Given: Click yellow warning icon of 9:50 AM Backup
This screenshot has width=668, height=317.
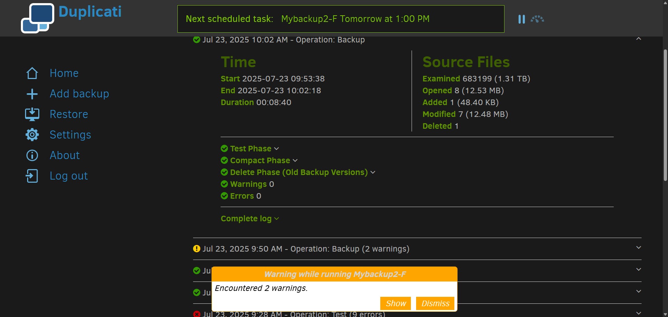Looking at the screenshot, I should 197,249.
